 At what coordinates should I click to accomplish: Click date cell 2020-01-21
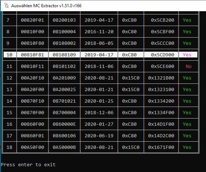click(x=99, y=90)
